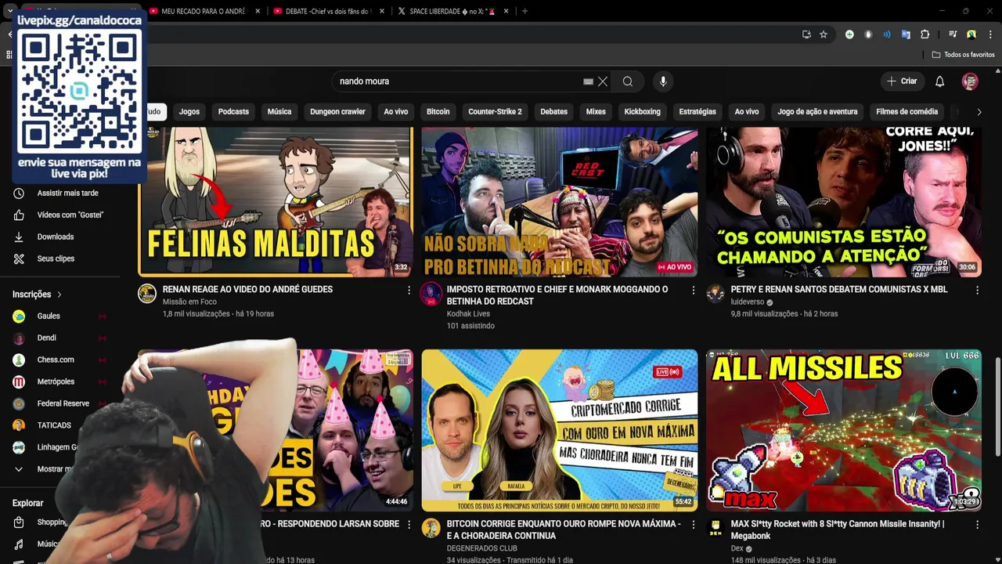1002x564 pixels.
Task: Select the Counter-Strike 2 filter chip
Action: (495, 112)
